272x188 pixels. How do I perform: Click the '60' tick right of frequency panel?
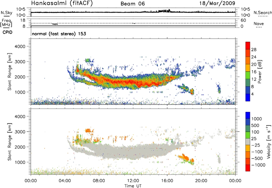click(243, 20)
